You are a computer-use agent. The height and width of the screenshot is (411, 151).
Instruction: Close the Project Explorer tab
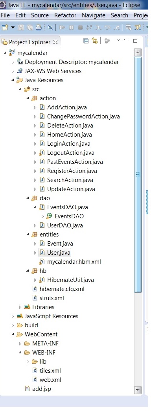tap(55, 42)
